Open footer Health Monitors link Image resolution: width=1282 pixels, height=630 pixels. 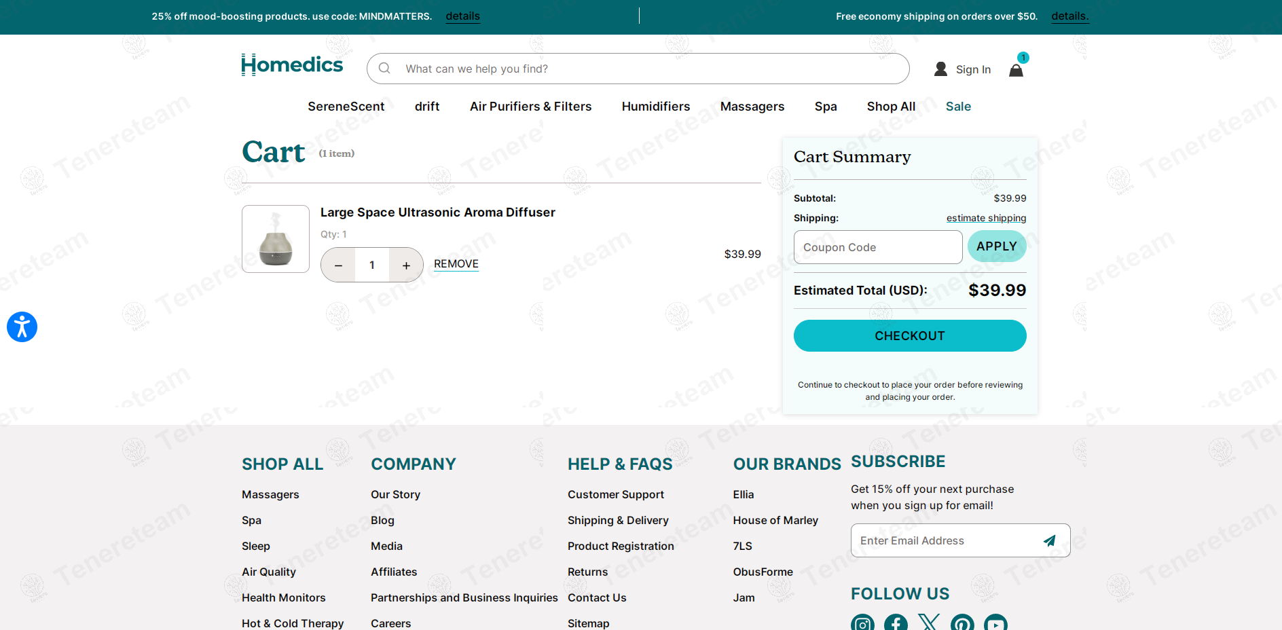coord(284,597)
